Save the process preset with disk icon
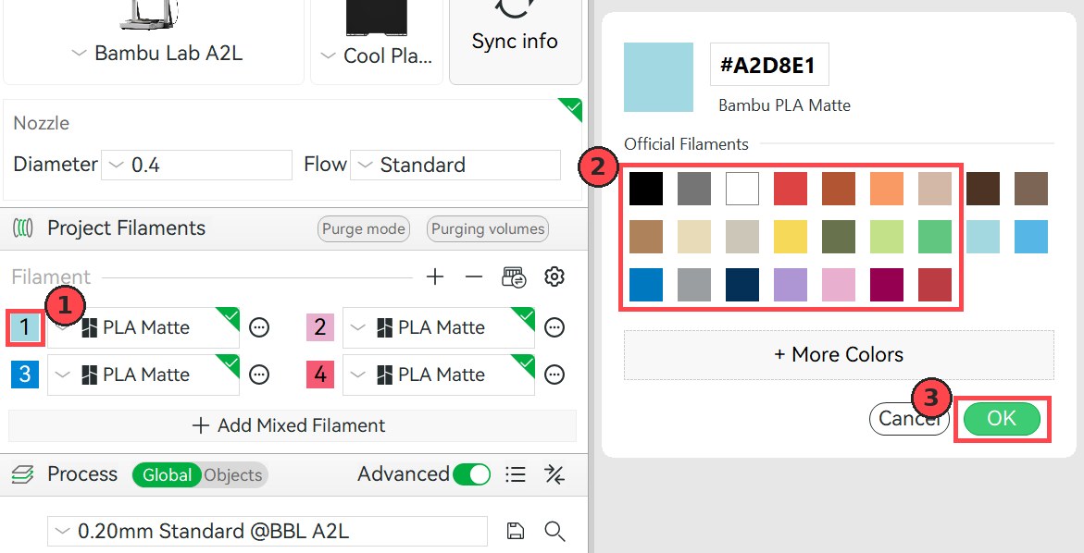 (515, 531)
